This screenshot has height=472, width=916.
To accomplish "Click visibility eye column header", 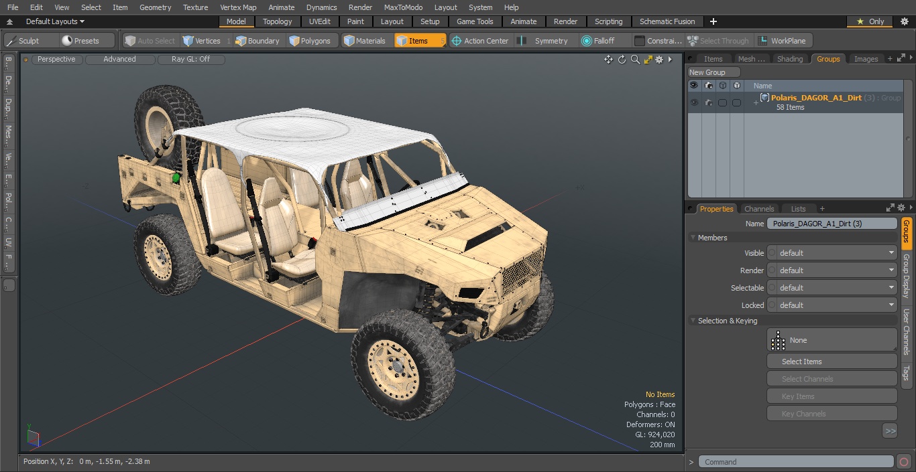I will (x=694, y=86).
